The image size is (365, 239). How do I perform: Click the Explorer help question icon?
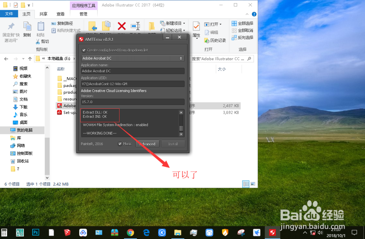(x=254, y=14)
